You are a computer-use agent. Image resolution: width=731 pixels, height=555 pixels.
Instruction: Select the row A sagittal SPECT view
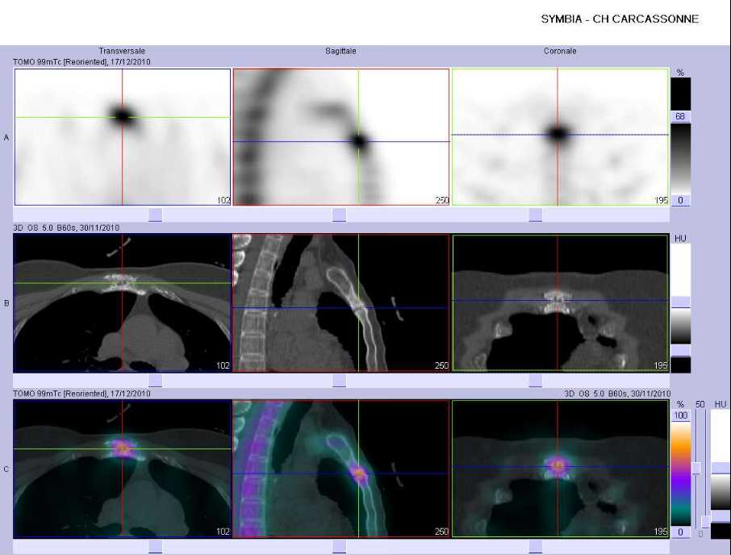[341, 137]
